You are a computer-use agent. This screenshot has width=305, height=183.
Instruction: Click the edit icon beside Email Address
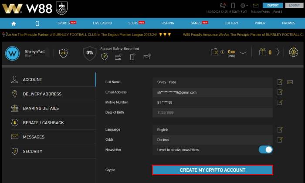[x=280, y=92]
